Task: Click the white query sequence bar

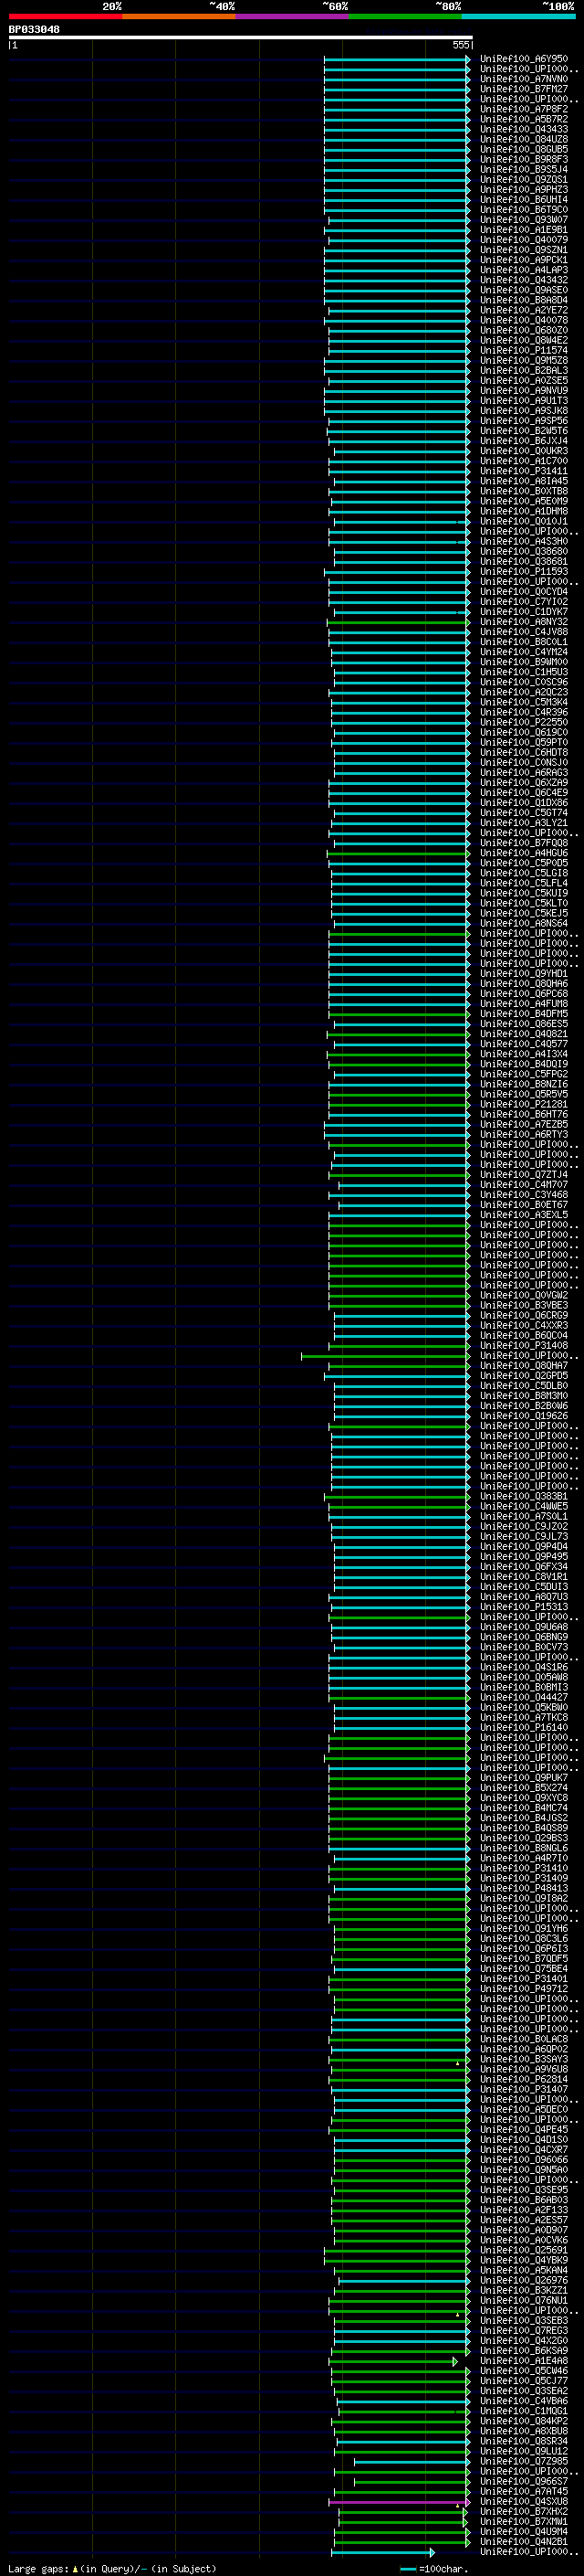Action: (241, 37)
